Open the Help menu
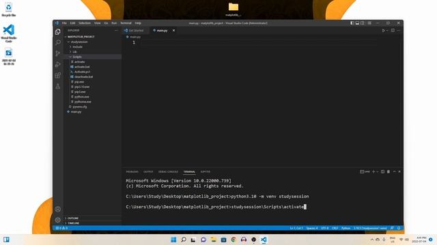The width and height of the screenshot is (437, 245). [138, 23]
